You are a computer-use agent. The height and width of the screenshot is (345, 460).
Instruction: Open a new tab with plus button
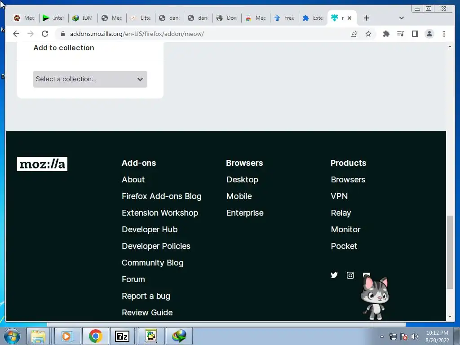[367, 18]
